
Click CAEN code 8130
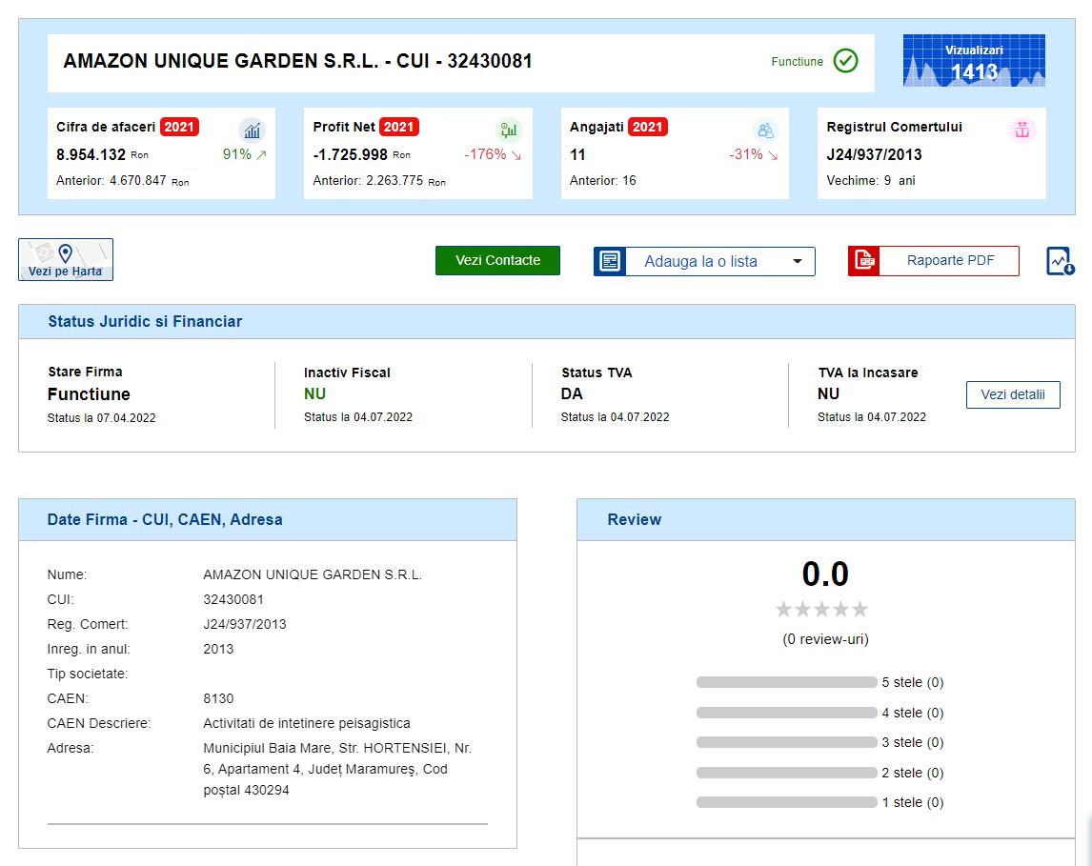point(218,698)
